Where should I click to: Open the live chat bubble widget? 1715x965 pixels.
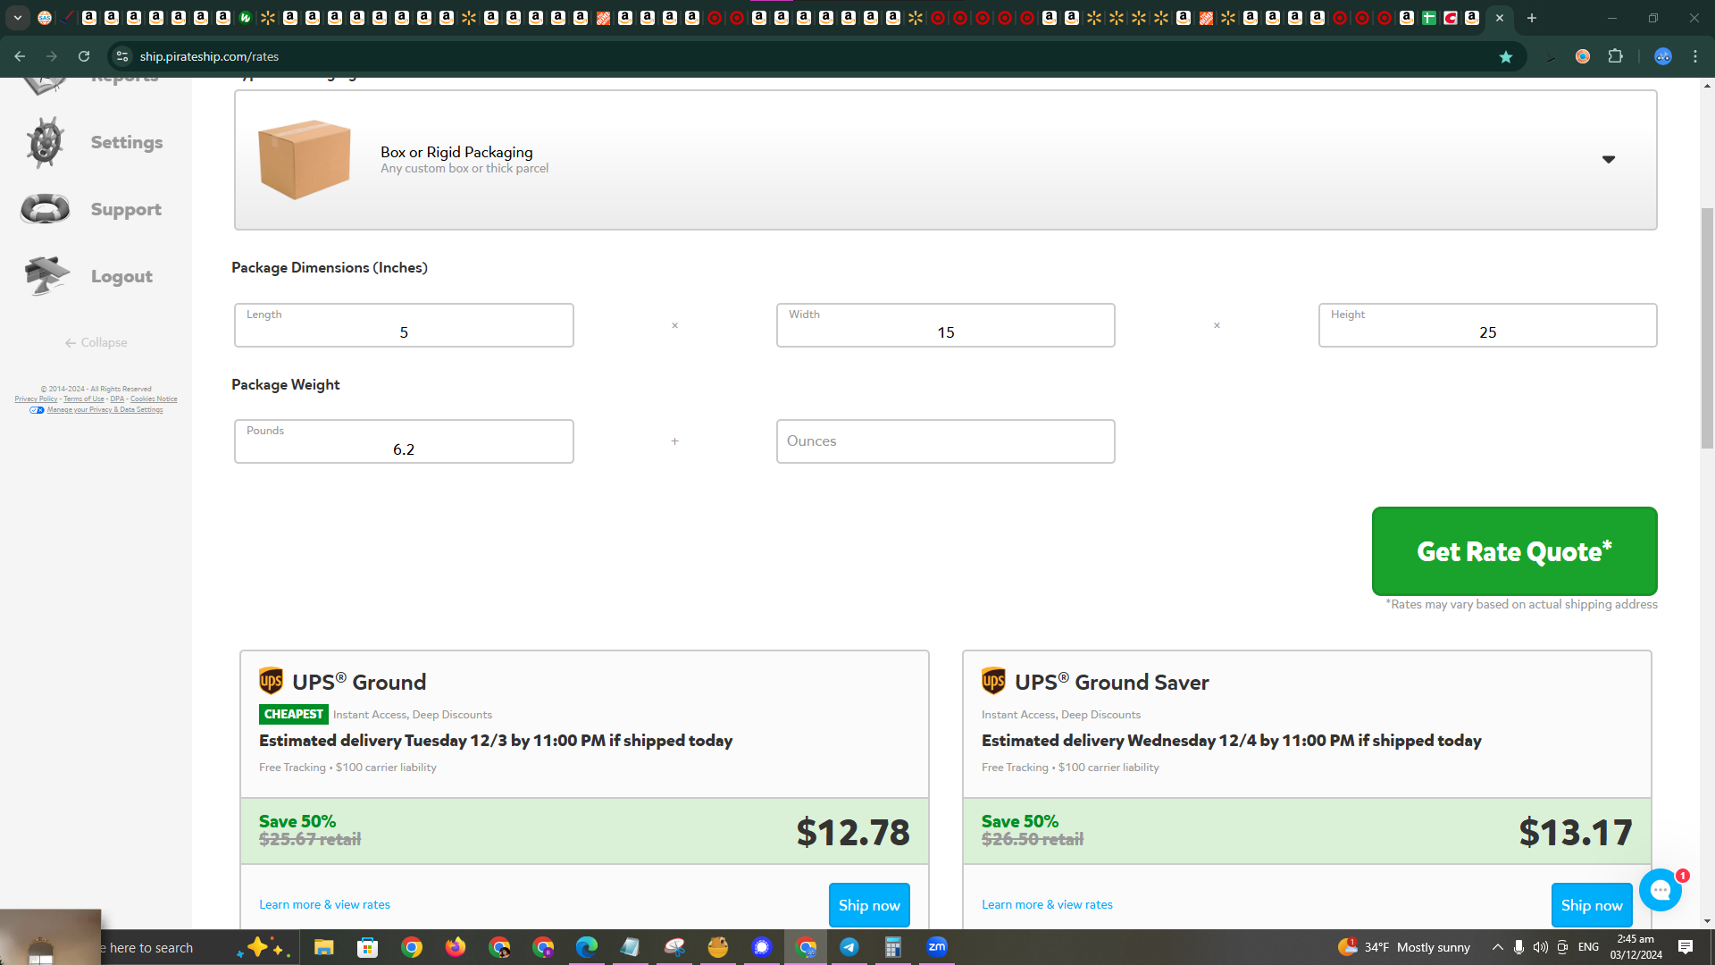(x=1661, y=890)
